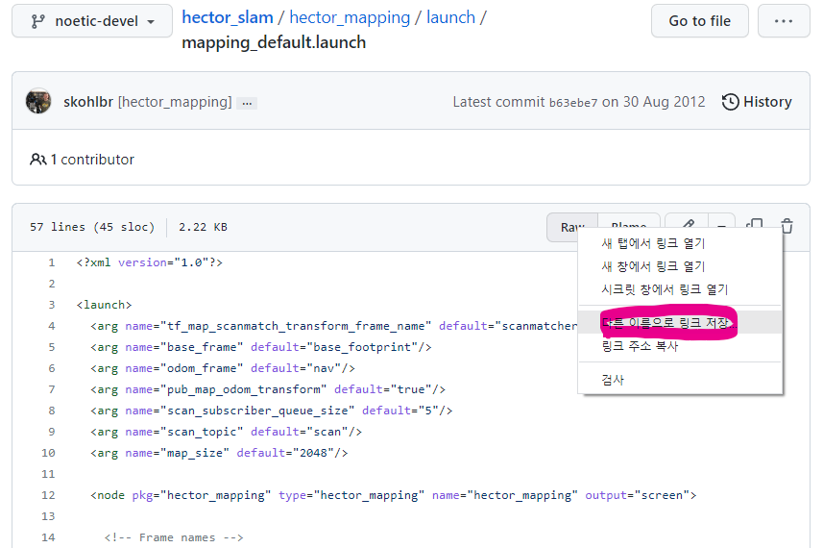The width and height of the screenshot is (823, 548).
Task: Click line number 3
Action: (x=52, y=305)
